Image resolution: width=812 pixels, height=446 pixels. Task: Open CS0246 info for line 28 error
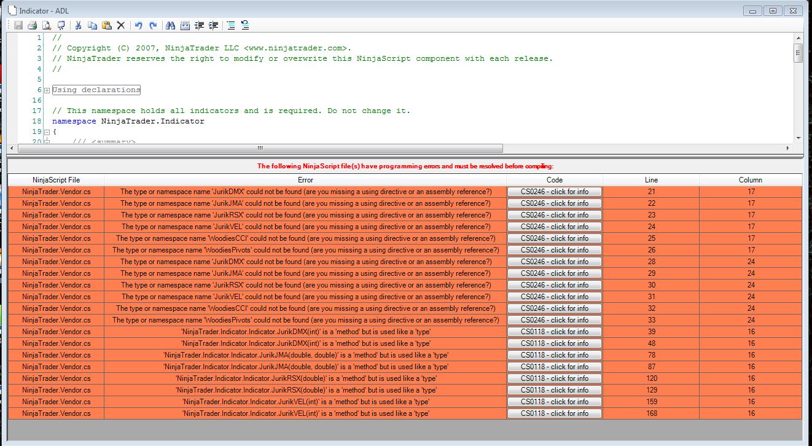pos(555,262)
